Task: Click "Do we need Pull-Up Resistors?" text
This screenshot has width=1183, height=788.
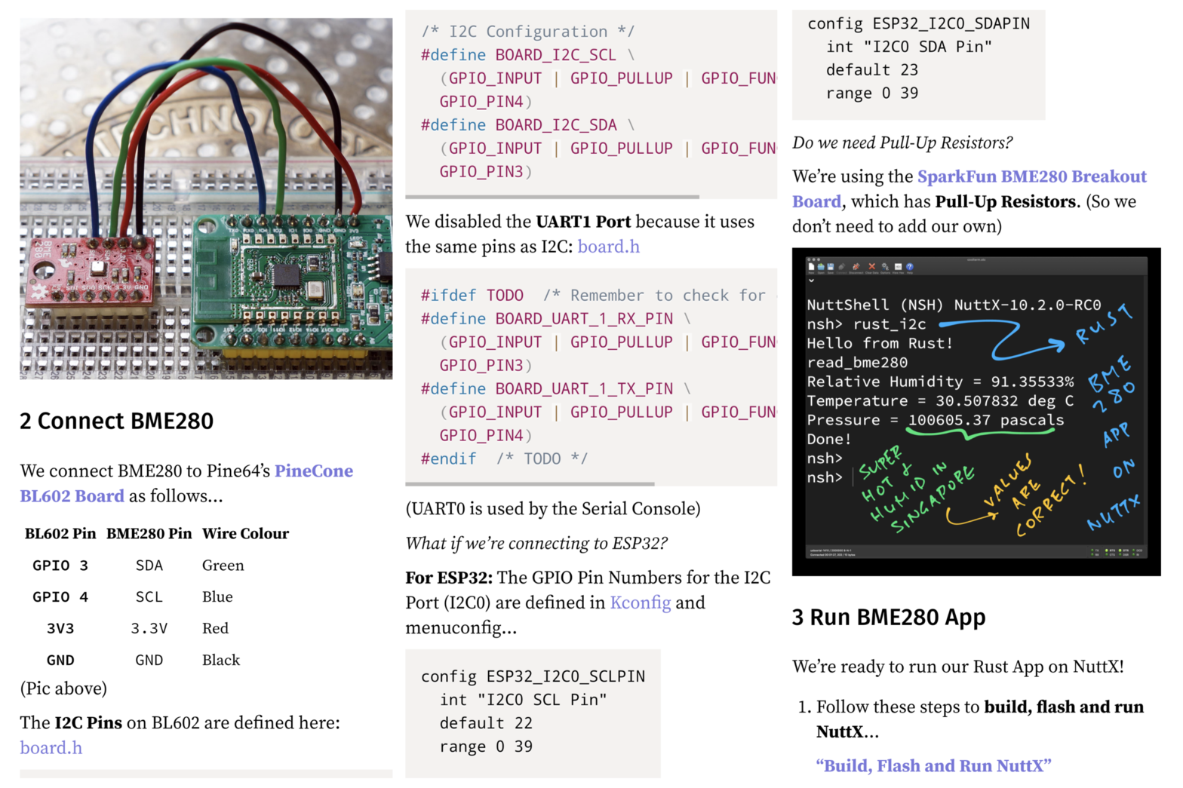Action: coord(902,143)
